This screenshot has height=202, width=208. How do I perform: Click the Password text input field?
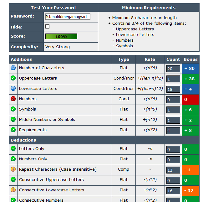(68, 17)
